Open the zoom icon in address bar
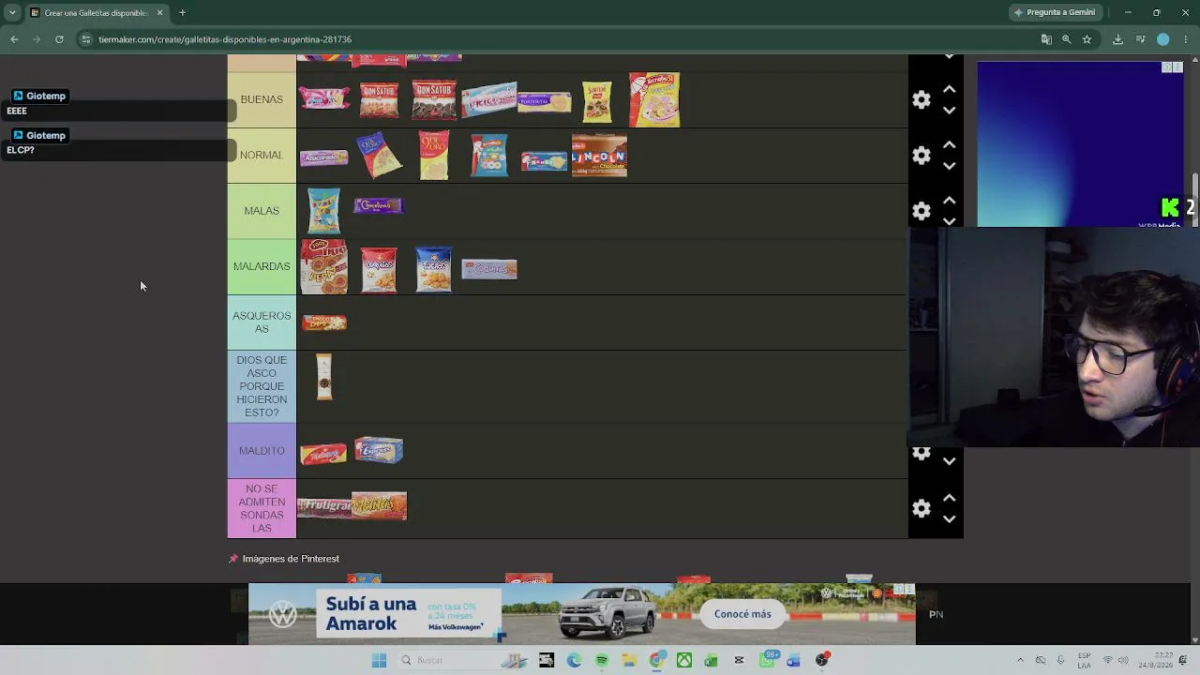The image size is (1200, 675). point(1067,39)
